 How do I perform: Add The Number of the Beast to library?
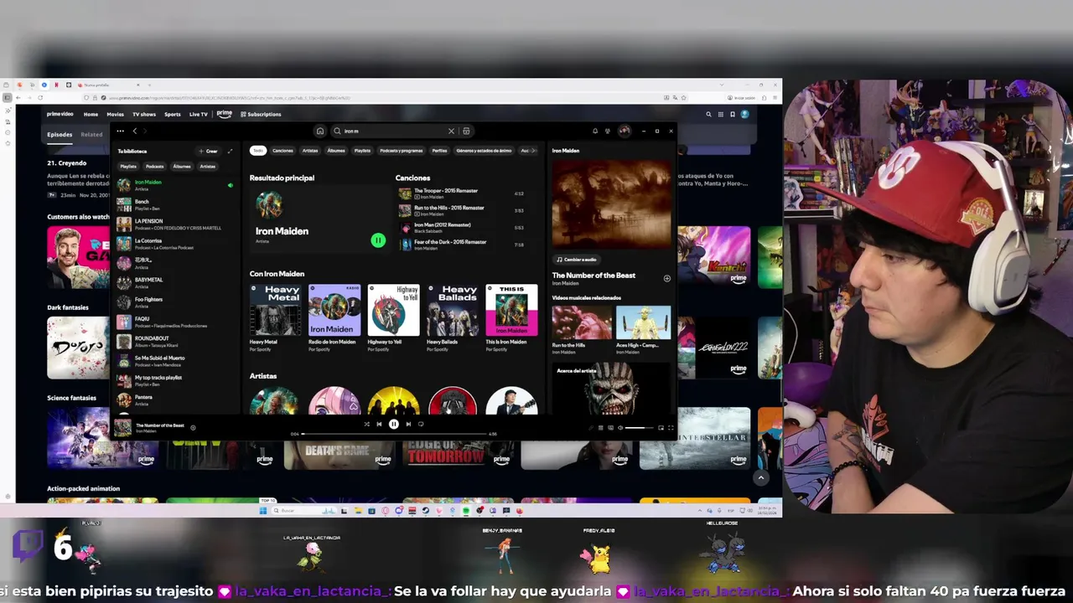coord(667,278)
